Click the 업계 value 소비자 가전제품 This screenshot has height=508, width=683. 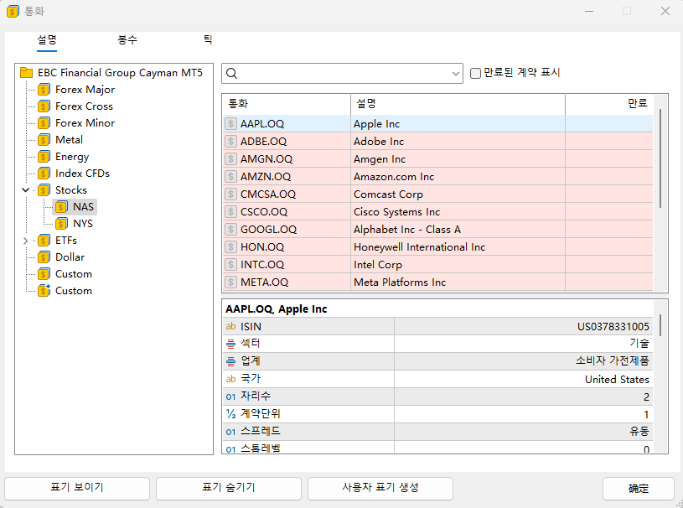click(612, 361)
